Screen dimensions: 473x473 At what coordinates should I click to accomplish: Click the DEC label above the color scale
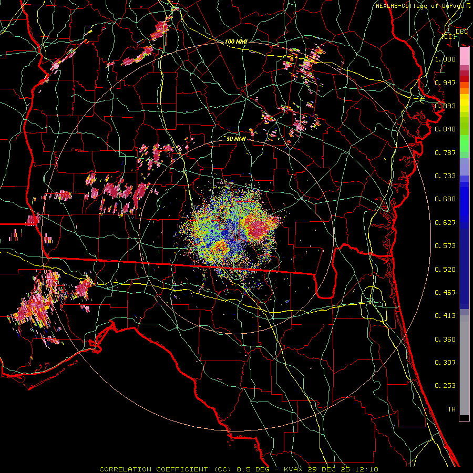pos(461,31)
